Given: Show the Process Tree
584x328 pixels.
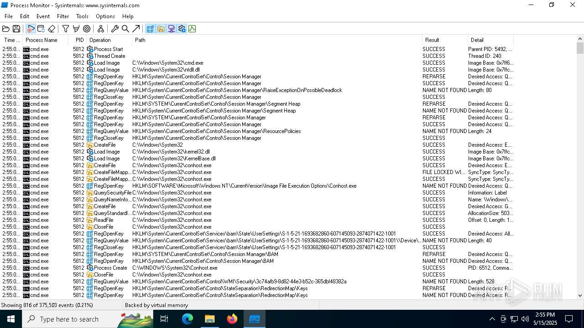Looking at the screenshot, I should (101, 29).
